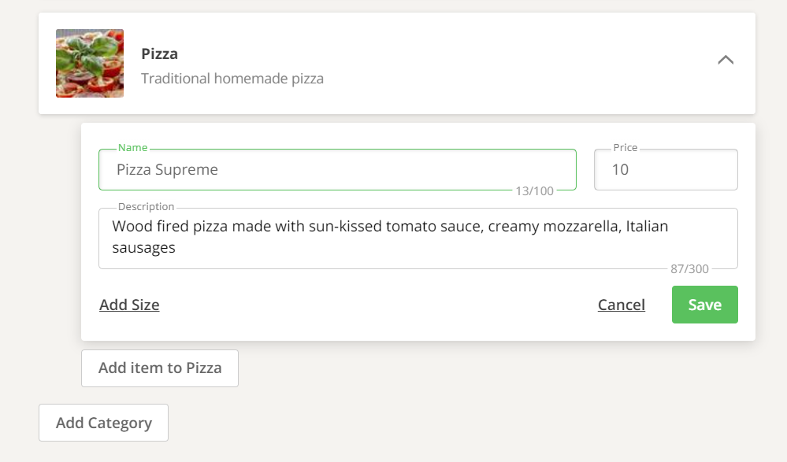Viewport: 787px width, 462px height.
Task: Focus the Price input field
Action: [x=666, y=170]
